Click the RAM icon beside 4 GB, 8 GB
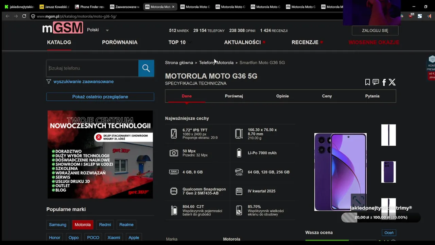Screen dimensions: 435x245 (174, 172)
